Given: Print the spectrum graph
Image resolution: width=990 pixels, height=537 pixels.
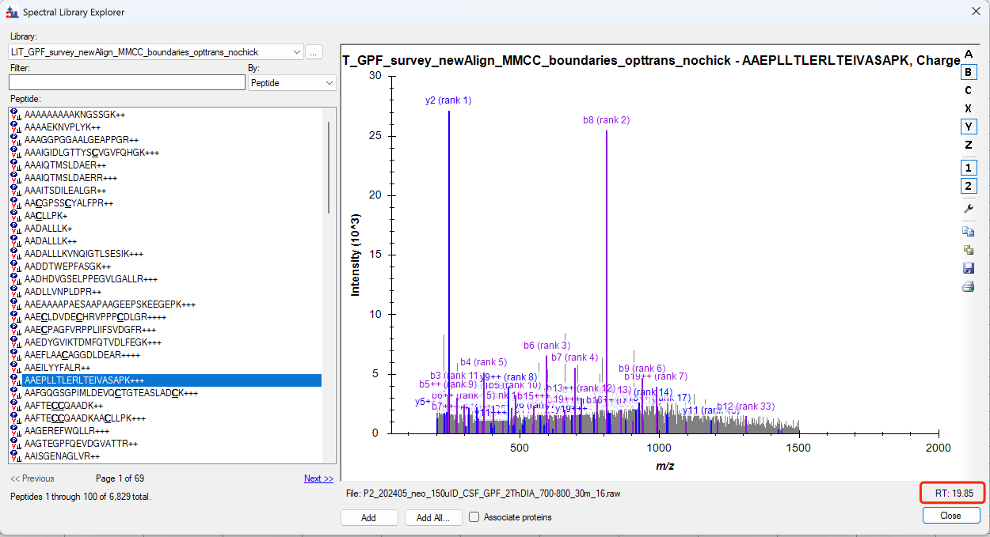Looking at the screenshot, I should pos(968,286).
